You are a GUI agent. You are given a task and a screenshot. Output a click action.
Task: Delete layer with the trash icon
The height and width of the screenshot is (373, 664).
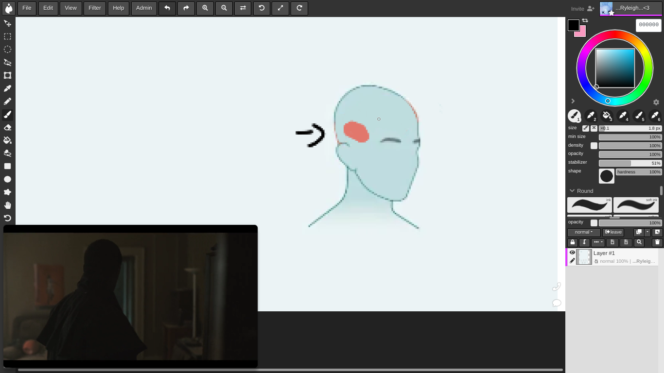(657, 242)
